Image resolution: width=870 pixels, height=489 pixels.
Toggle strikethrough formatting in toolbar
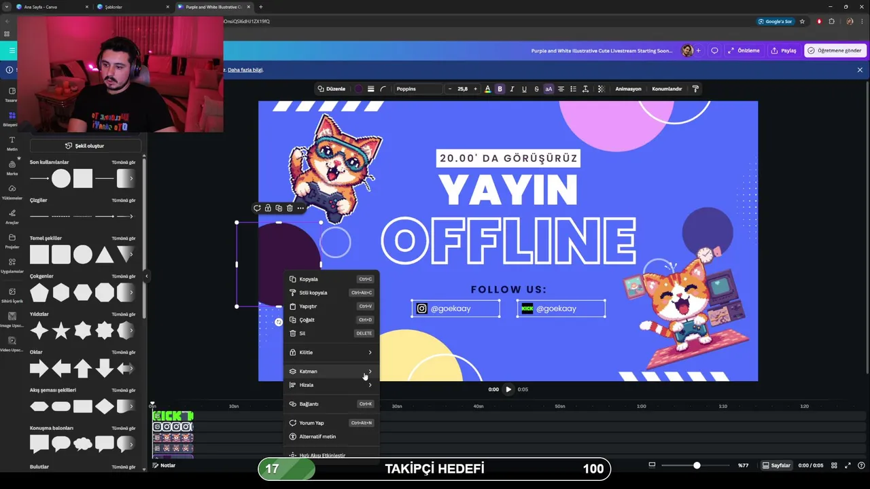[x=536, y=89]
